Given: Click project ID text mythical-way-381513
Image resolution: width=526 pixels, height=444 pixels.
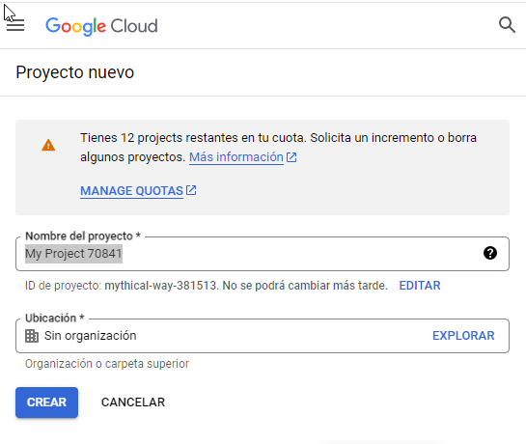Looking at the screenshot, I should (160, 286).
